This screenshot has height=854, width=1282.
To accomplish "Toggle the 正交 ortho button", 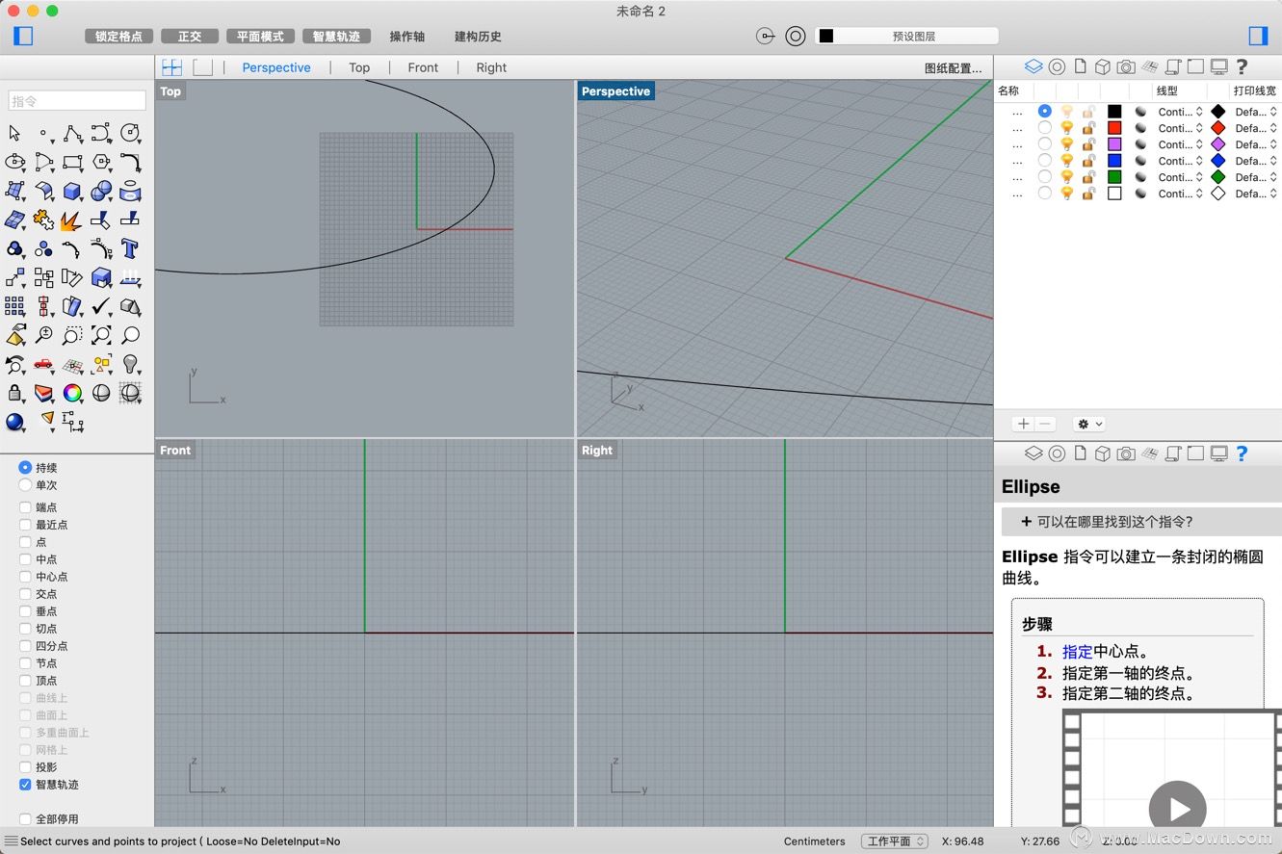I will point(190,36).
